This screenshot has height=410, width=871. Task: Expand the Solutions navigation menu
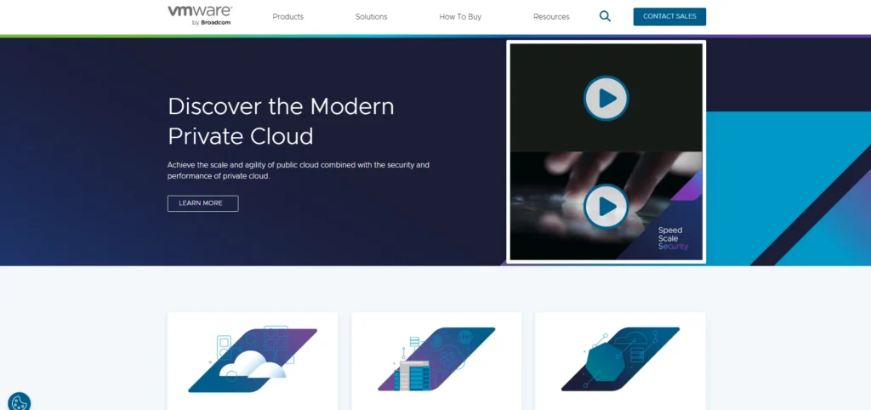tap(371, 17)
